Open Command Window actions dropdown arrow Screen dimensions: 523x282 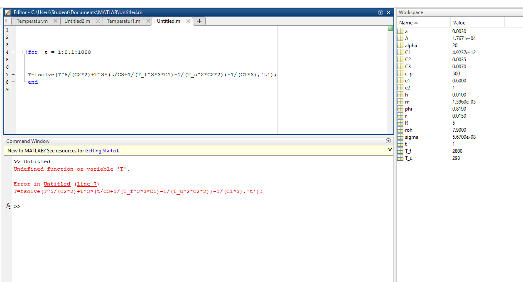pyautogui.click(x=388, y=141)
